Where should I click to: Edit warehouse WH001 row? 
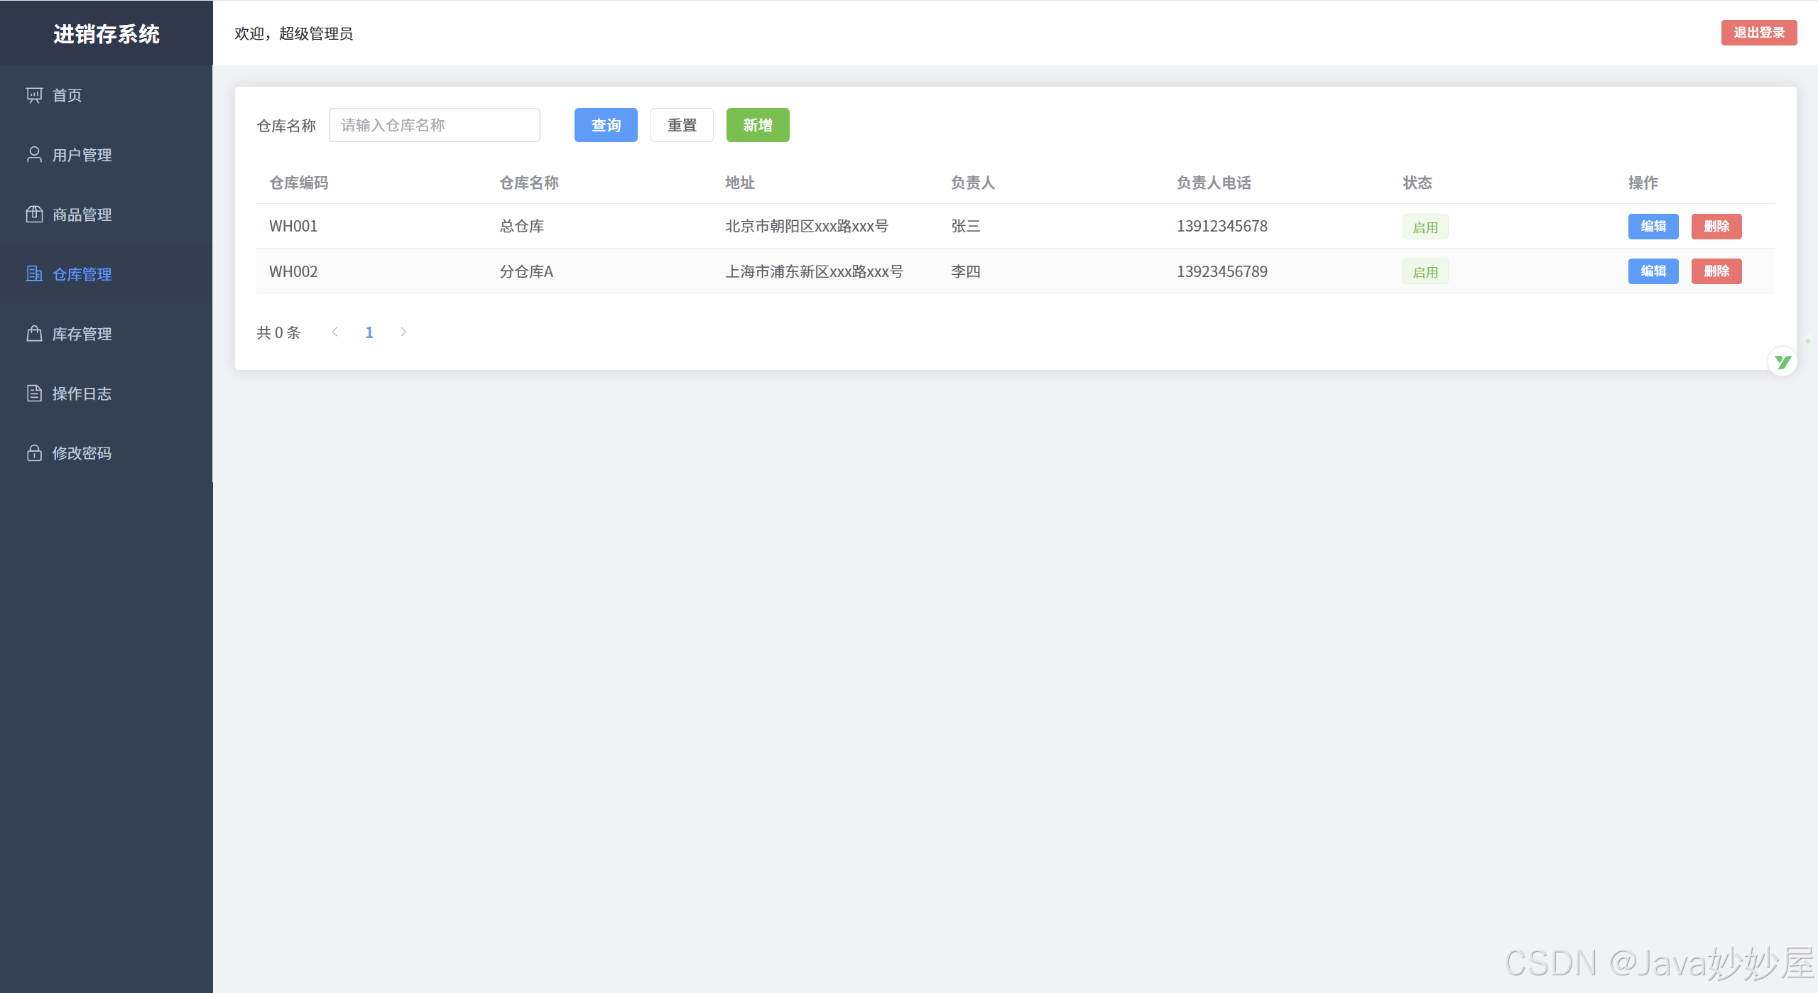point(1653,227)
